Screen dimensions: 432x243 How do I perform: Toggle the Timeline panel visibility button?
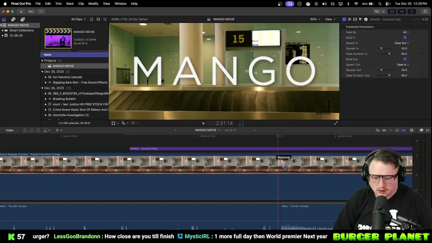click(x=402, y=11)
